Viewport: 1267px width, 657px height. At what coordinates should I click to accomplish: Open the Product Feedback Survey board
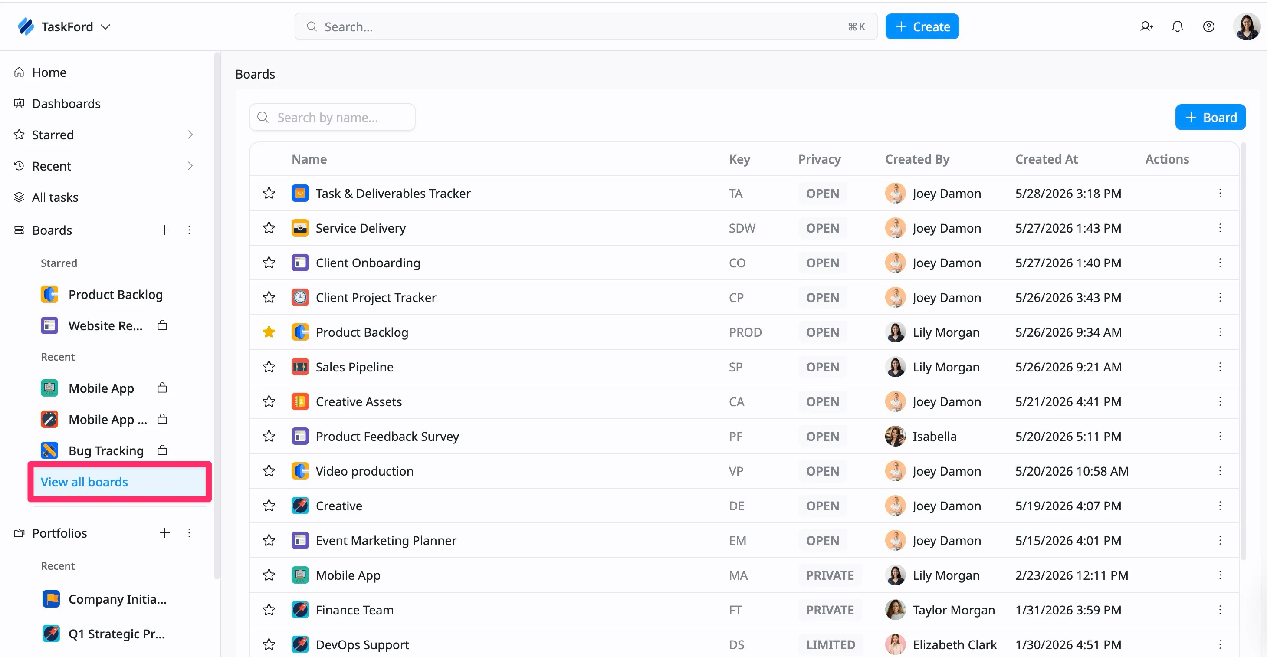click(x=387, y=436)
